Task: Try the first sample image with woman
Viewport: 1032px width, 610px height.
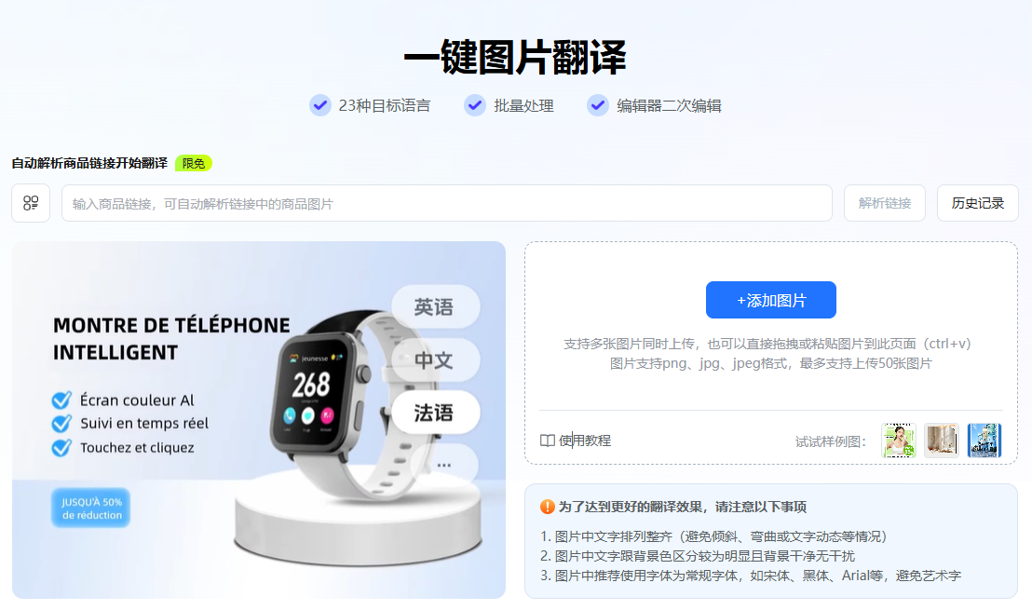Action: click(899, 441)
